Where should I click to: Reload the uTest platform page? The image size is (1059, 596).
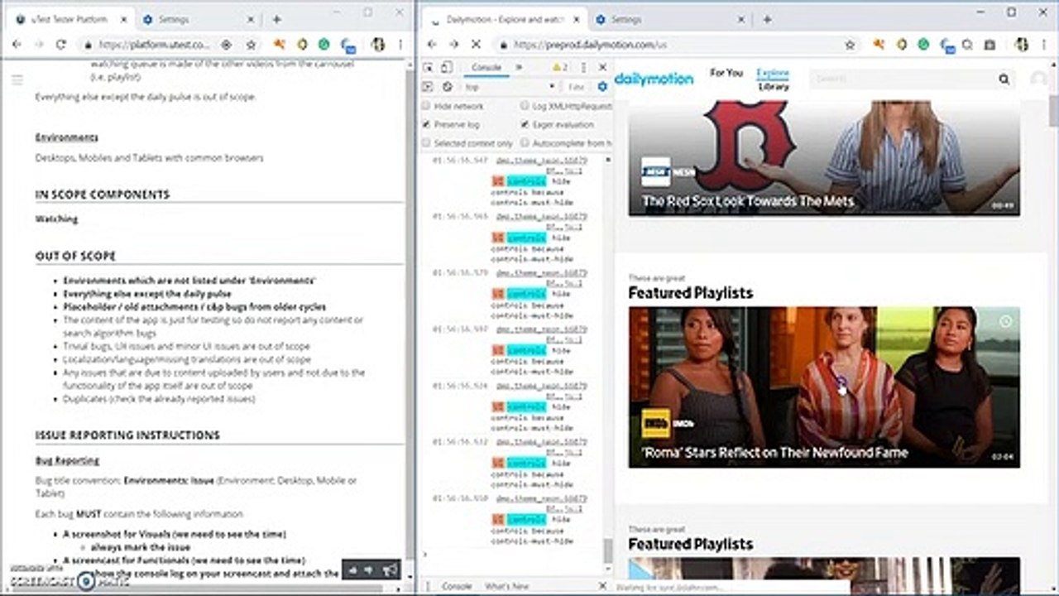[60, 45]
